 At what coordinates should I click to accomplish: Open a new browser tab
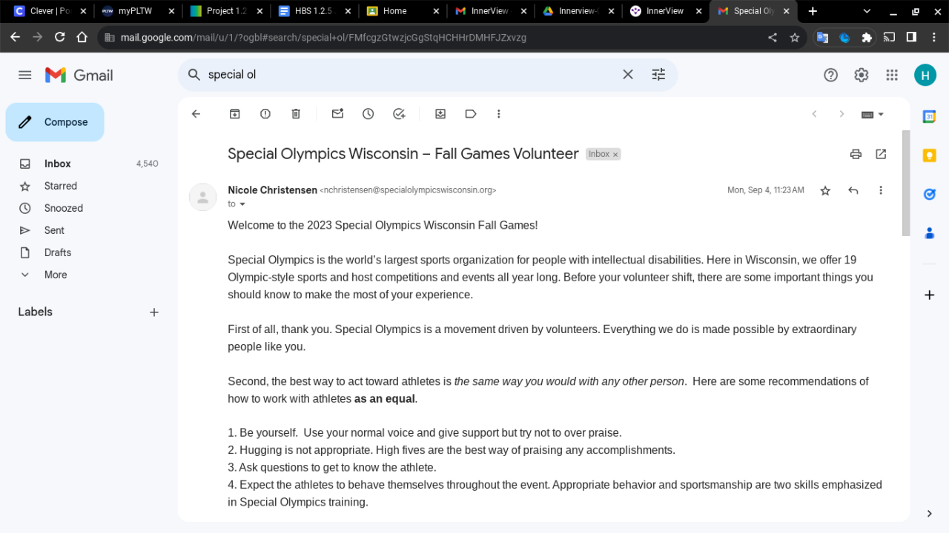pos(813,11)
